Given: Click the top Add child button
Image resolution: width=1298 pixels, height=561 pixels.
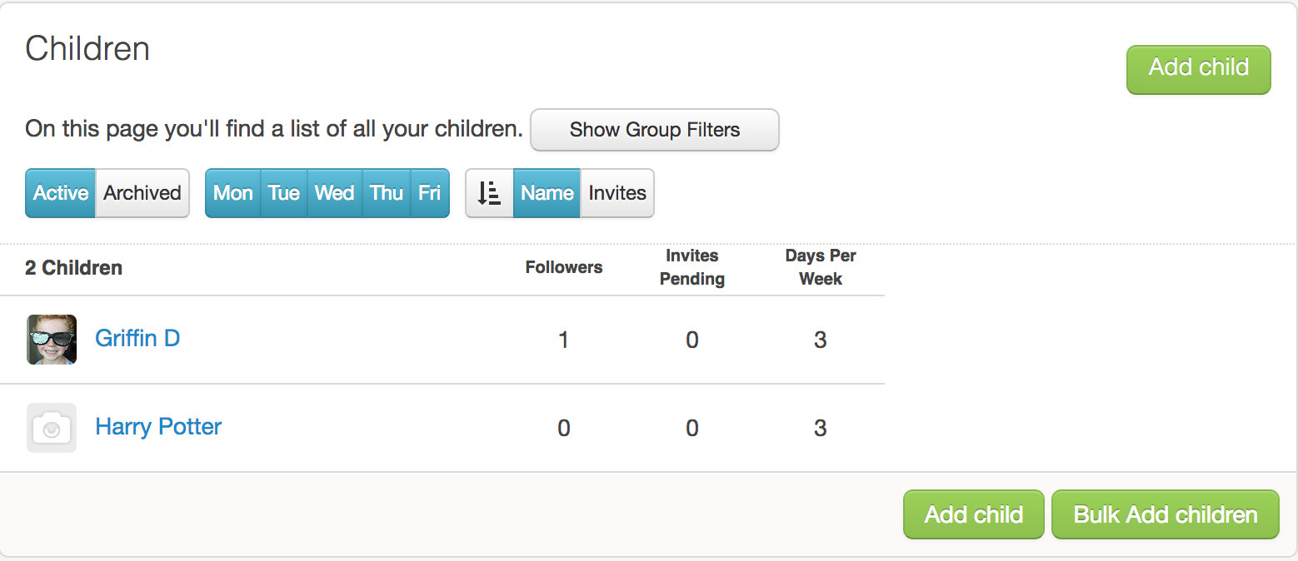Looking at the screenshot, I should [x=1198, y=69].
